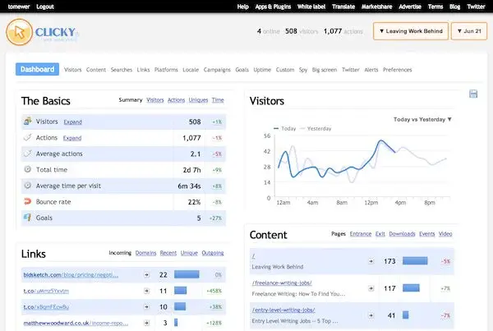The height and width of the screenshot is (331, 493).
Task: Open the Jun 21 date dropdown
Action: pos(469,31)
